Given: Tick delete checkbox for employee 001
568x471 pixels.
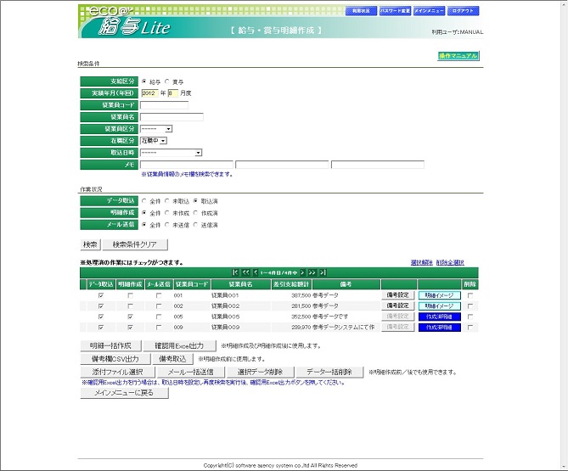Looking at the screenshot, I should pyautogui.click(x=470, y=295).
